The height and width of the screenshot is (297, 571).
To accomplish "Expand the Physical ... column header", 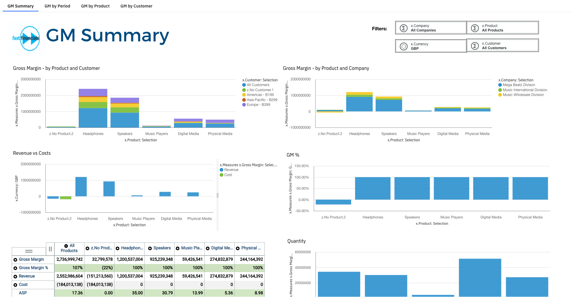I will click(238, 248).
